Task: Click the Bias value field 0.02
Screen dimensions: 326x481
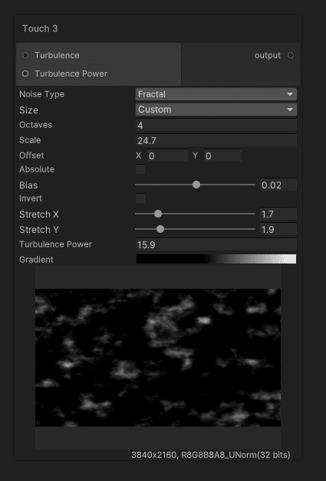Action: click(x=278, y=185)
